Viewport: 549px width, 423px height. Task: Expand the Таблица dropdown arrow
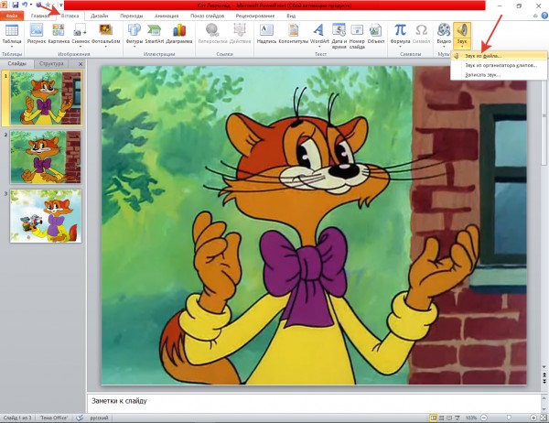pos(12,47)
